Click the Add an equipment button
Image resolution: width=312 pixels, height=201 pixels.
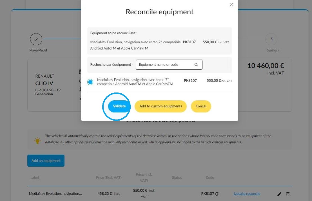click(x=46, y=161)
